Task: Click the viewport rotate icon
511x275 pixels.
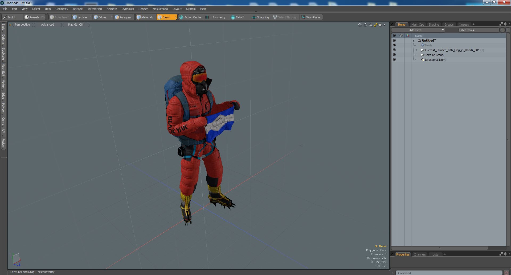Action: pos(365,25)
